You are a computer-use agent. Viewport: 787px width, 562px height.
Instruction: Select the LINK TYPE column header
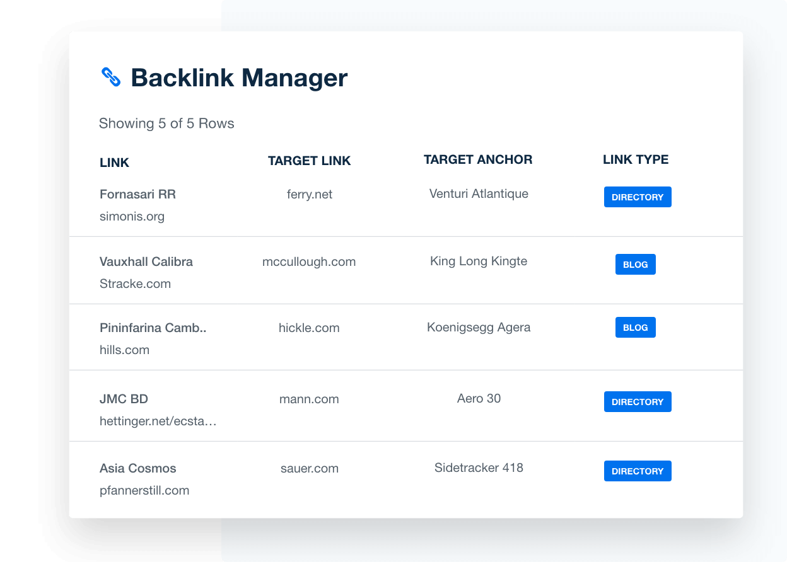[x=635, y=159]
